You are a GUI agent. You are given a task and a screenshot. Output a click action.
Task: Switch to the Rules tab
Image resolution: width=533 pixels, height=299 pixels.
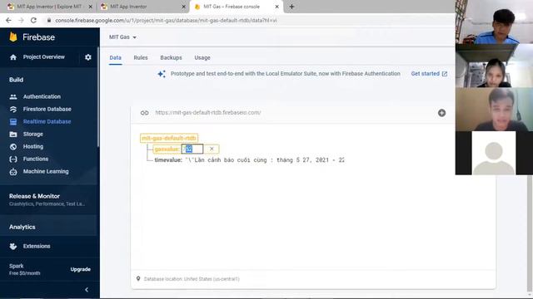[141, 57]
